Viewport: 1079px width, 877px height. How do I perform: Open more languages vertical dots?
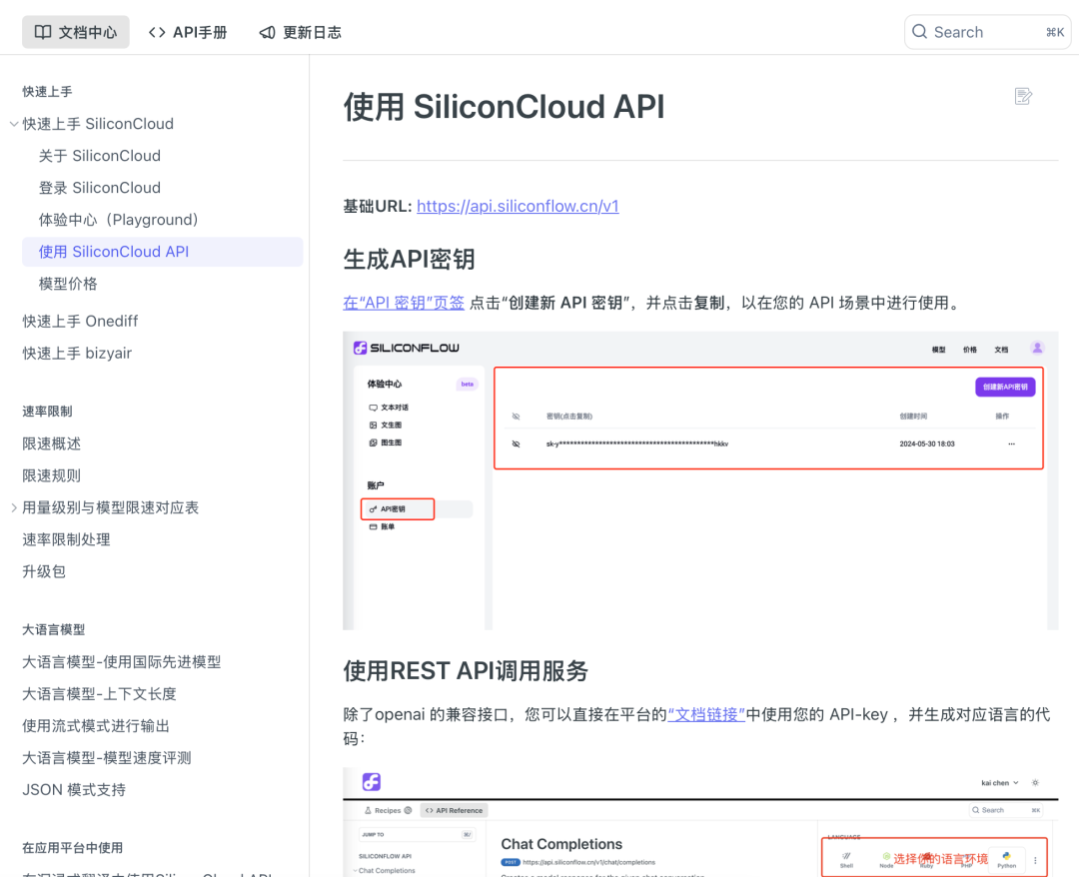pos(1035,860)
